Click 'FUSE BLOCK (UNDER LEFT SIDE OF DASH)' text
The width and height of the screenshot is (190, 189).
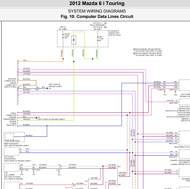[115, 33]
